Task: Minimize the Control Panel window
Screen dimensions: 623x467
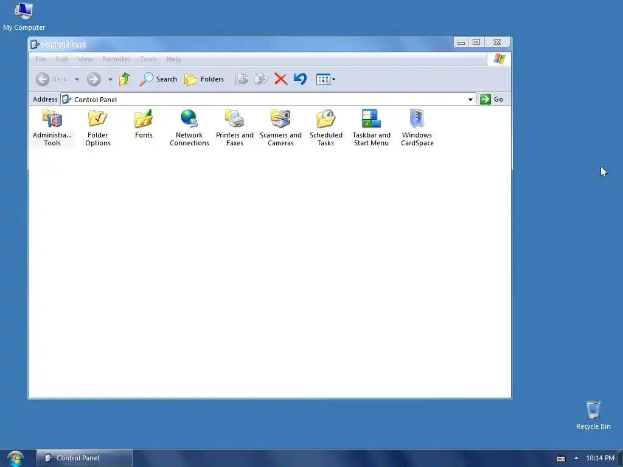Action: click(461, 42)
